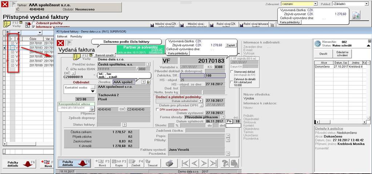
Task: Click the horizontal scrollbar in the approval table
Action: [340, 122]
